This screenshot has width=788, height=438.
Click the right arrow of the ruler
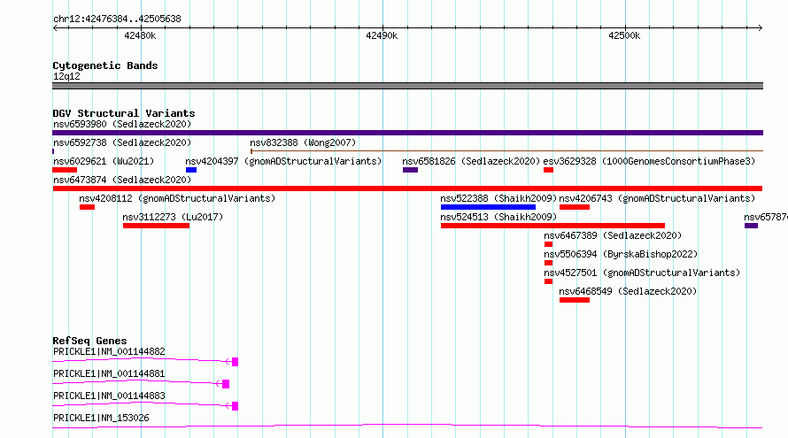pos(760,27)
